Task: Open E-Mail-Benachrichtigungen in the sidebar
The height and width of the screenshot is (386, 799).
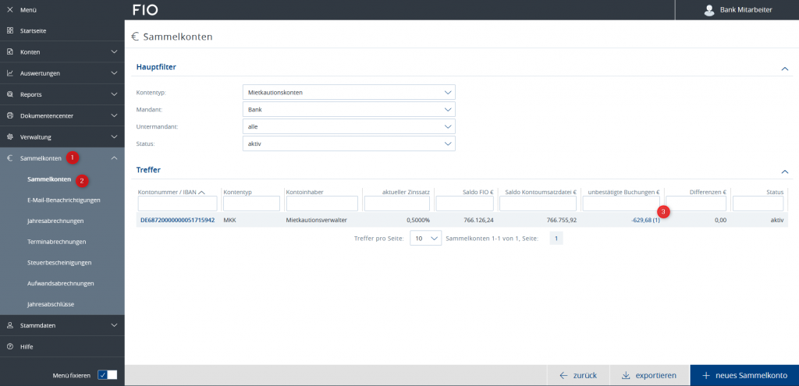Action: 63,200
